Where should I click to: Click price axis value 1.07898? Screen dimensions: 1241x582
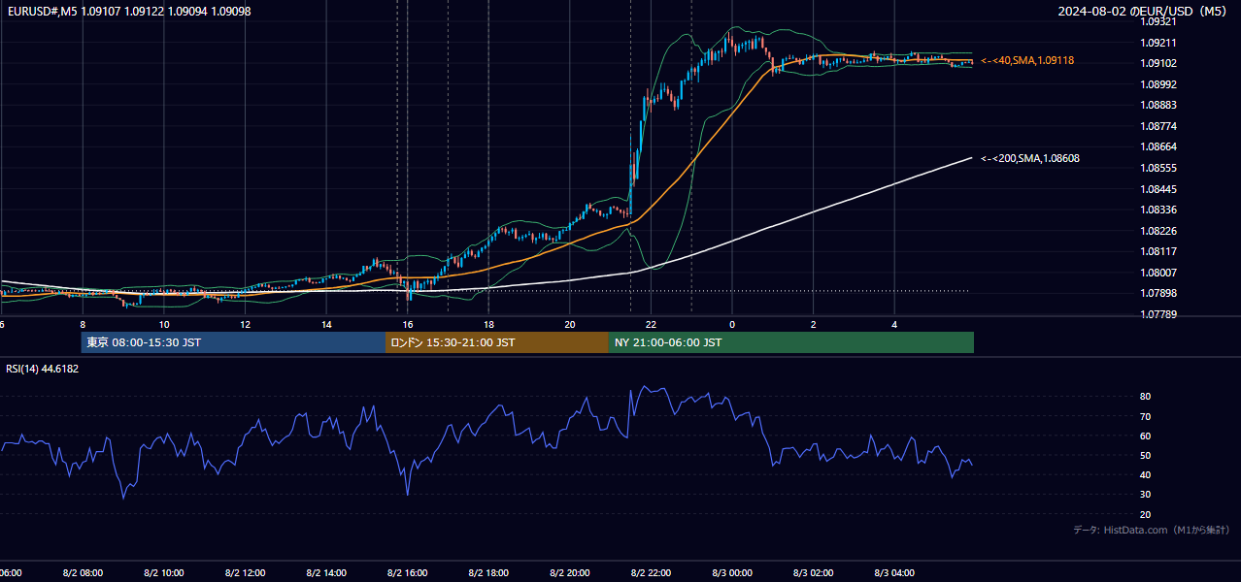(1158, 293)
